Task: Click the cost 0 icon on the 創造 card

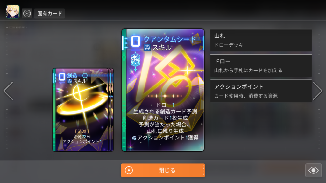Action: pyautogui.click(x=62, y=77)
